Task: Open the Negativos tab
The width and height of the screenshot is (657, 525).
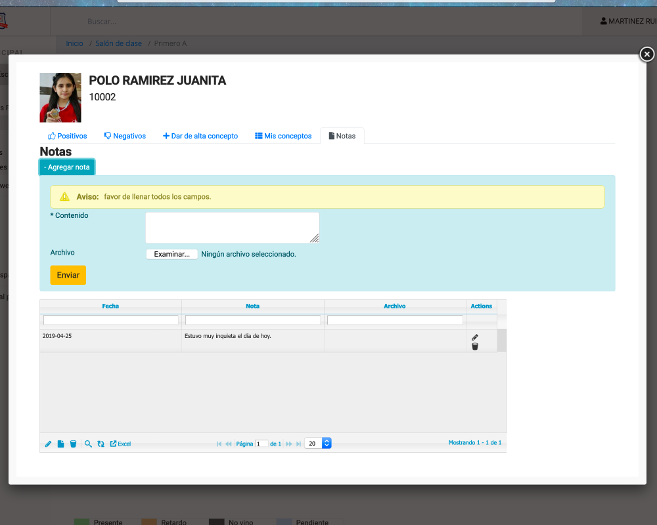Action: click(x=125, y=136)
